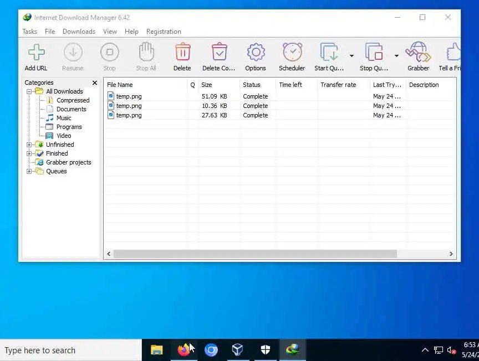Click the taskbar search box
Viewport: 479px width, 361px height.
(x=71, y=350)
